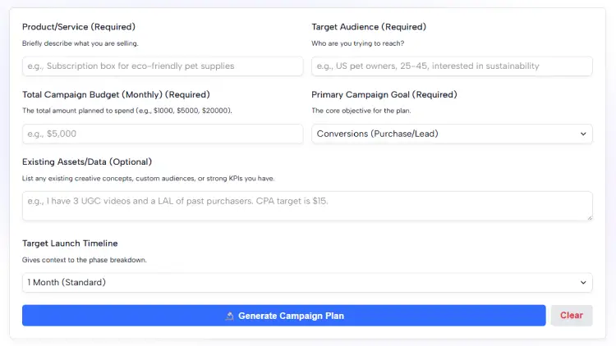Click the Existing Assets/Data text area

click(307, 206)
